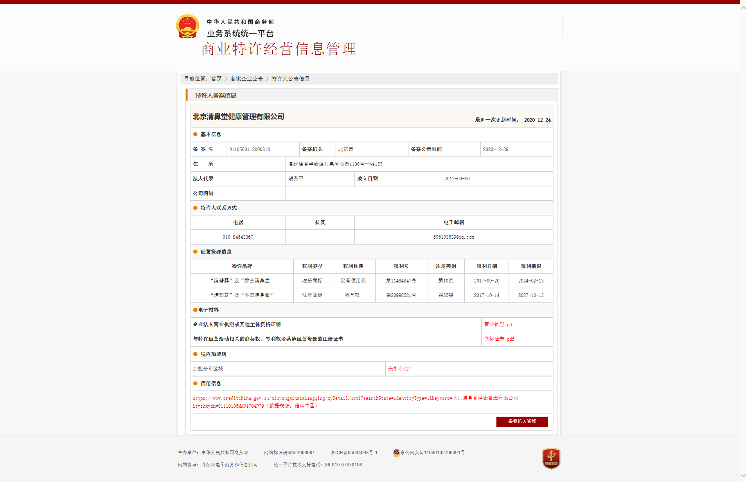Click 特许人公告信息 breadcrumb item
Viewport: 746px width, 482px height.
pyautogui.click(x=290, y=79)
